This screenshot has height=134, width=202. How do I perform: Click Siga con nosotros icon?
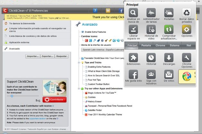pyautogui.click(x=151, y=74)
